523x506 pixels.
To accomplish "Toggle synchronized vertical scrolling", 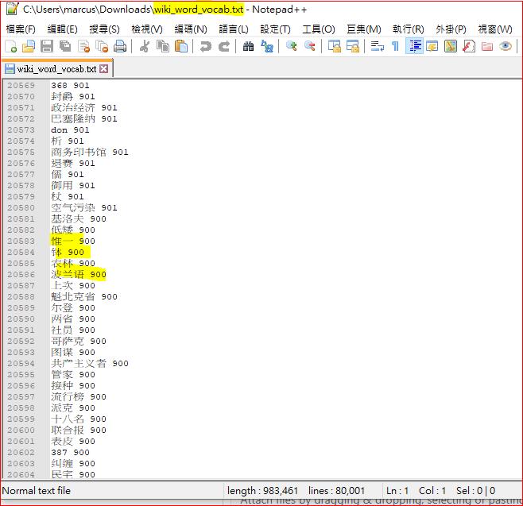I will (334, 46).
